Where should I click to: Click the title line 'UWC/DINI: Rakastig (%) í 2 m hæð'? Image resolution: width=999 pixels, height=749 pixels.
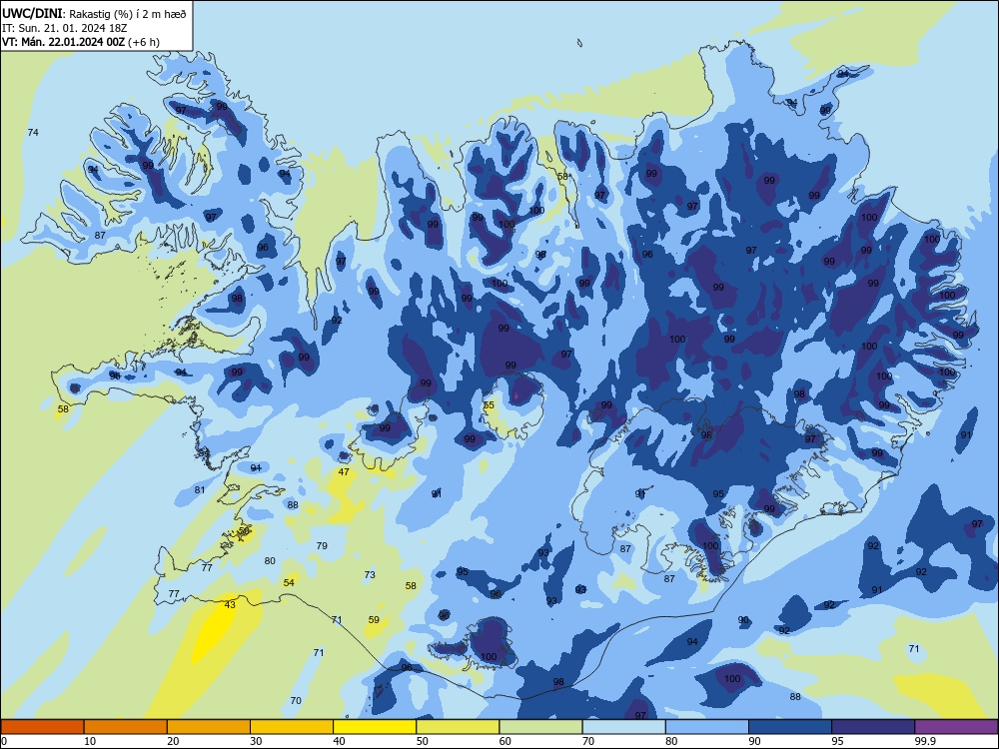[94, 13]
